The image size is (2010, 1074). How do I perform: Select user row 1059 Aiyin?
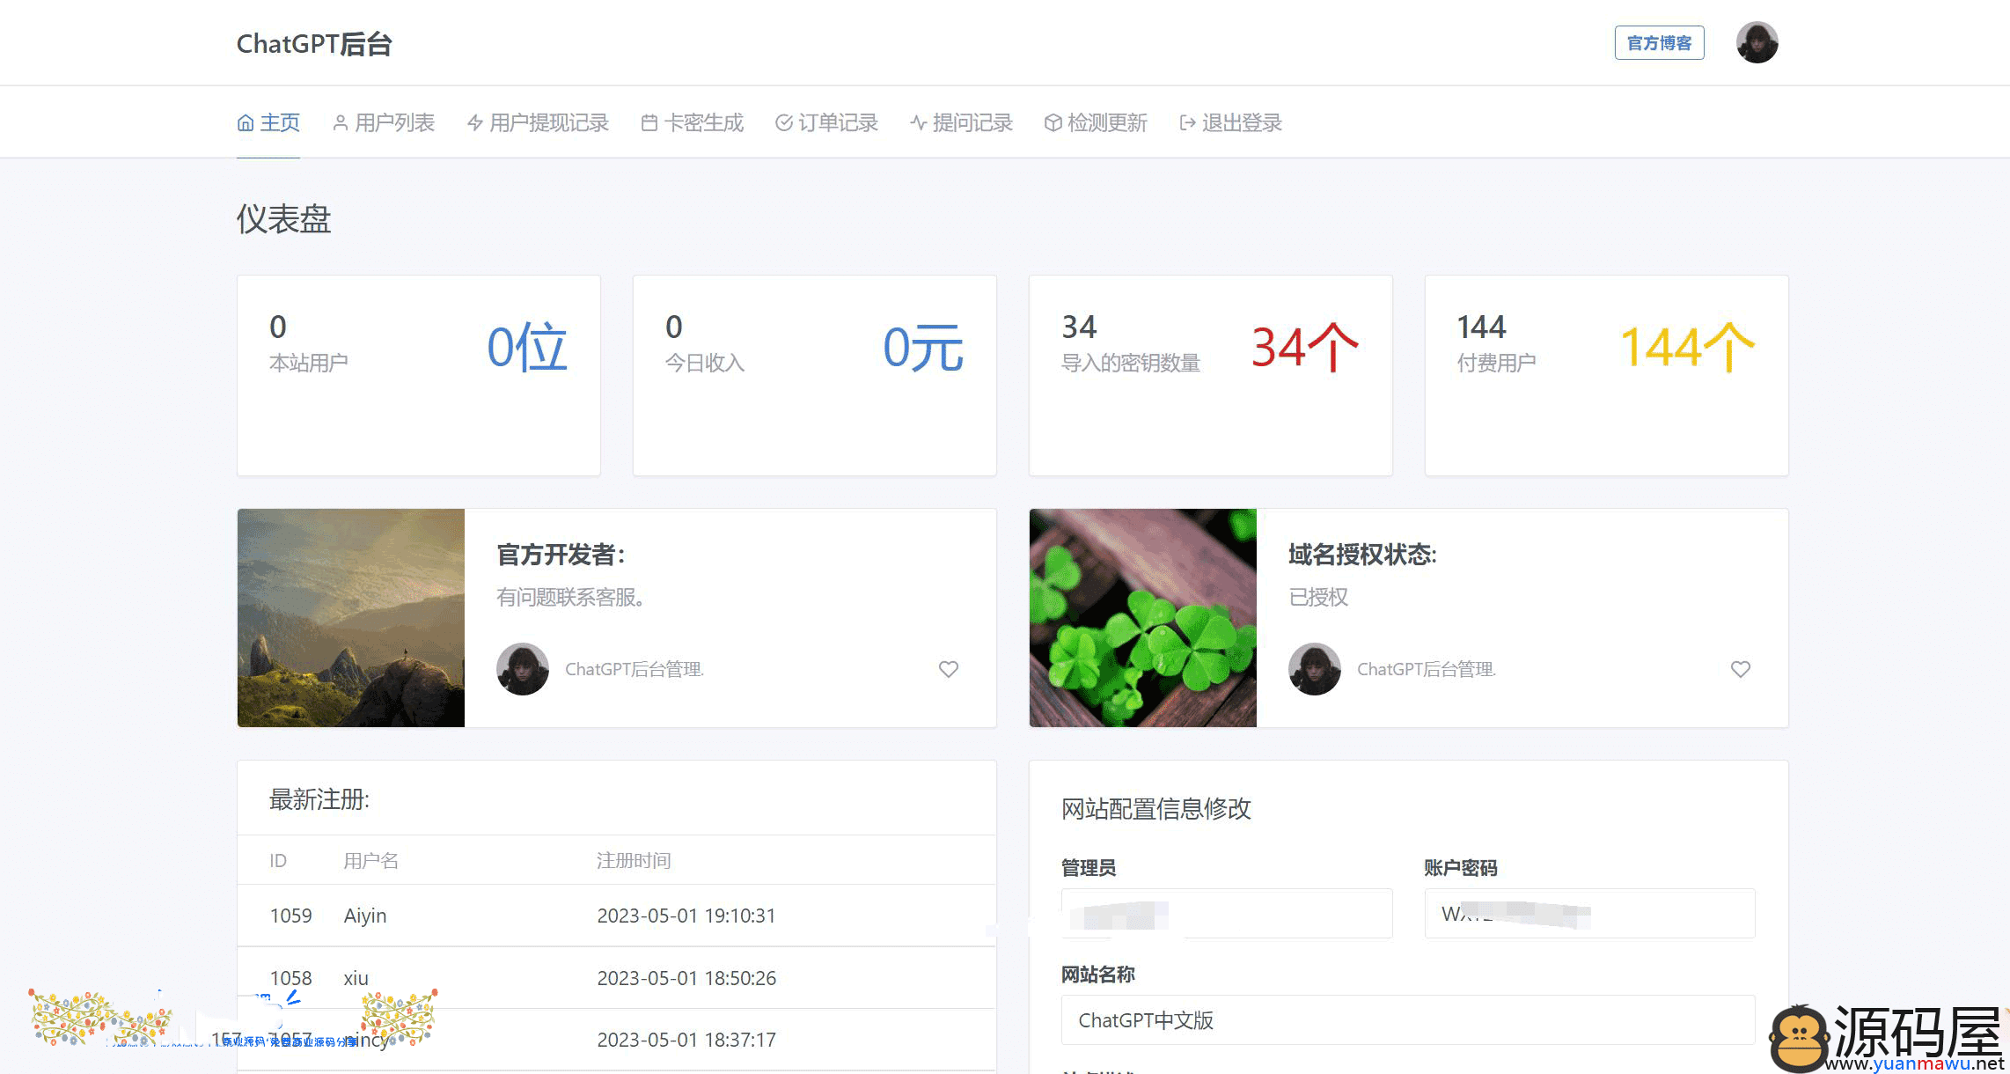(617, 916)
